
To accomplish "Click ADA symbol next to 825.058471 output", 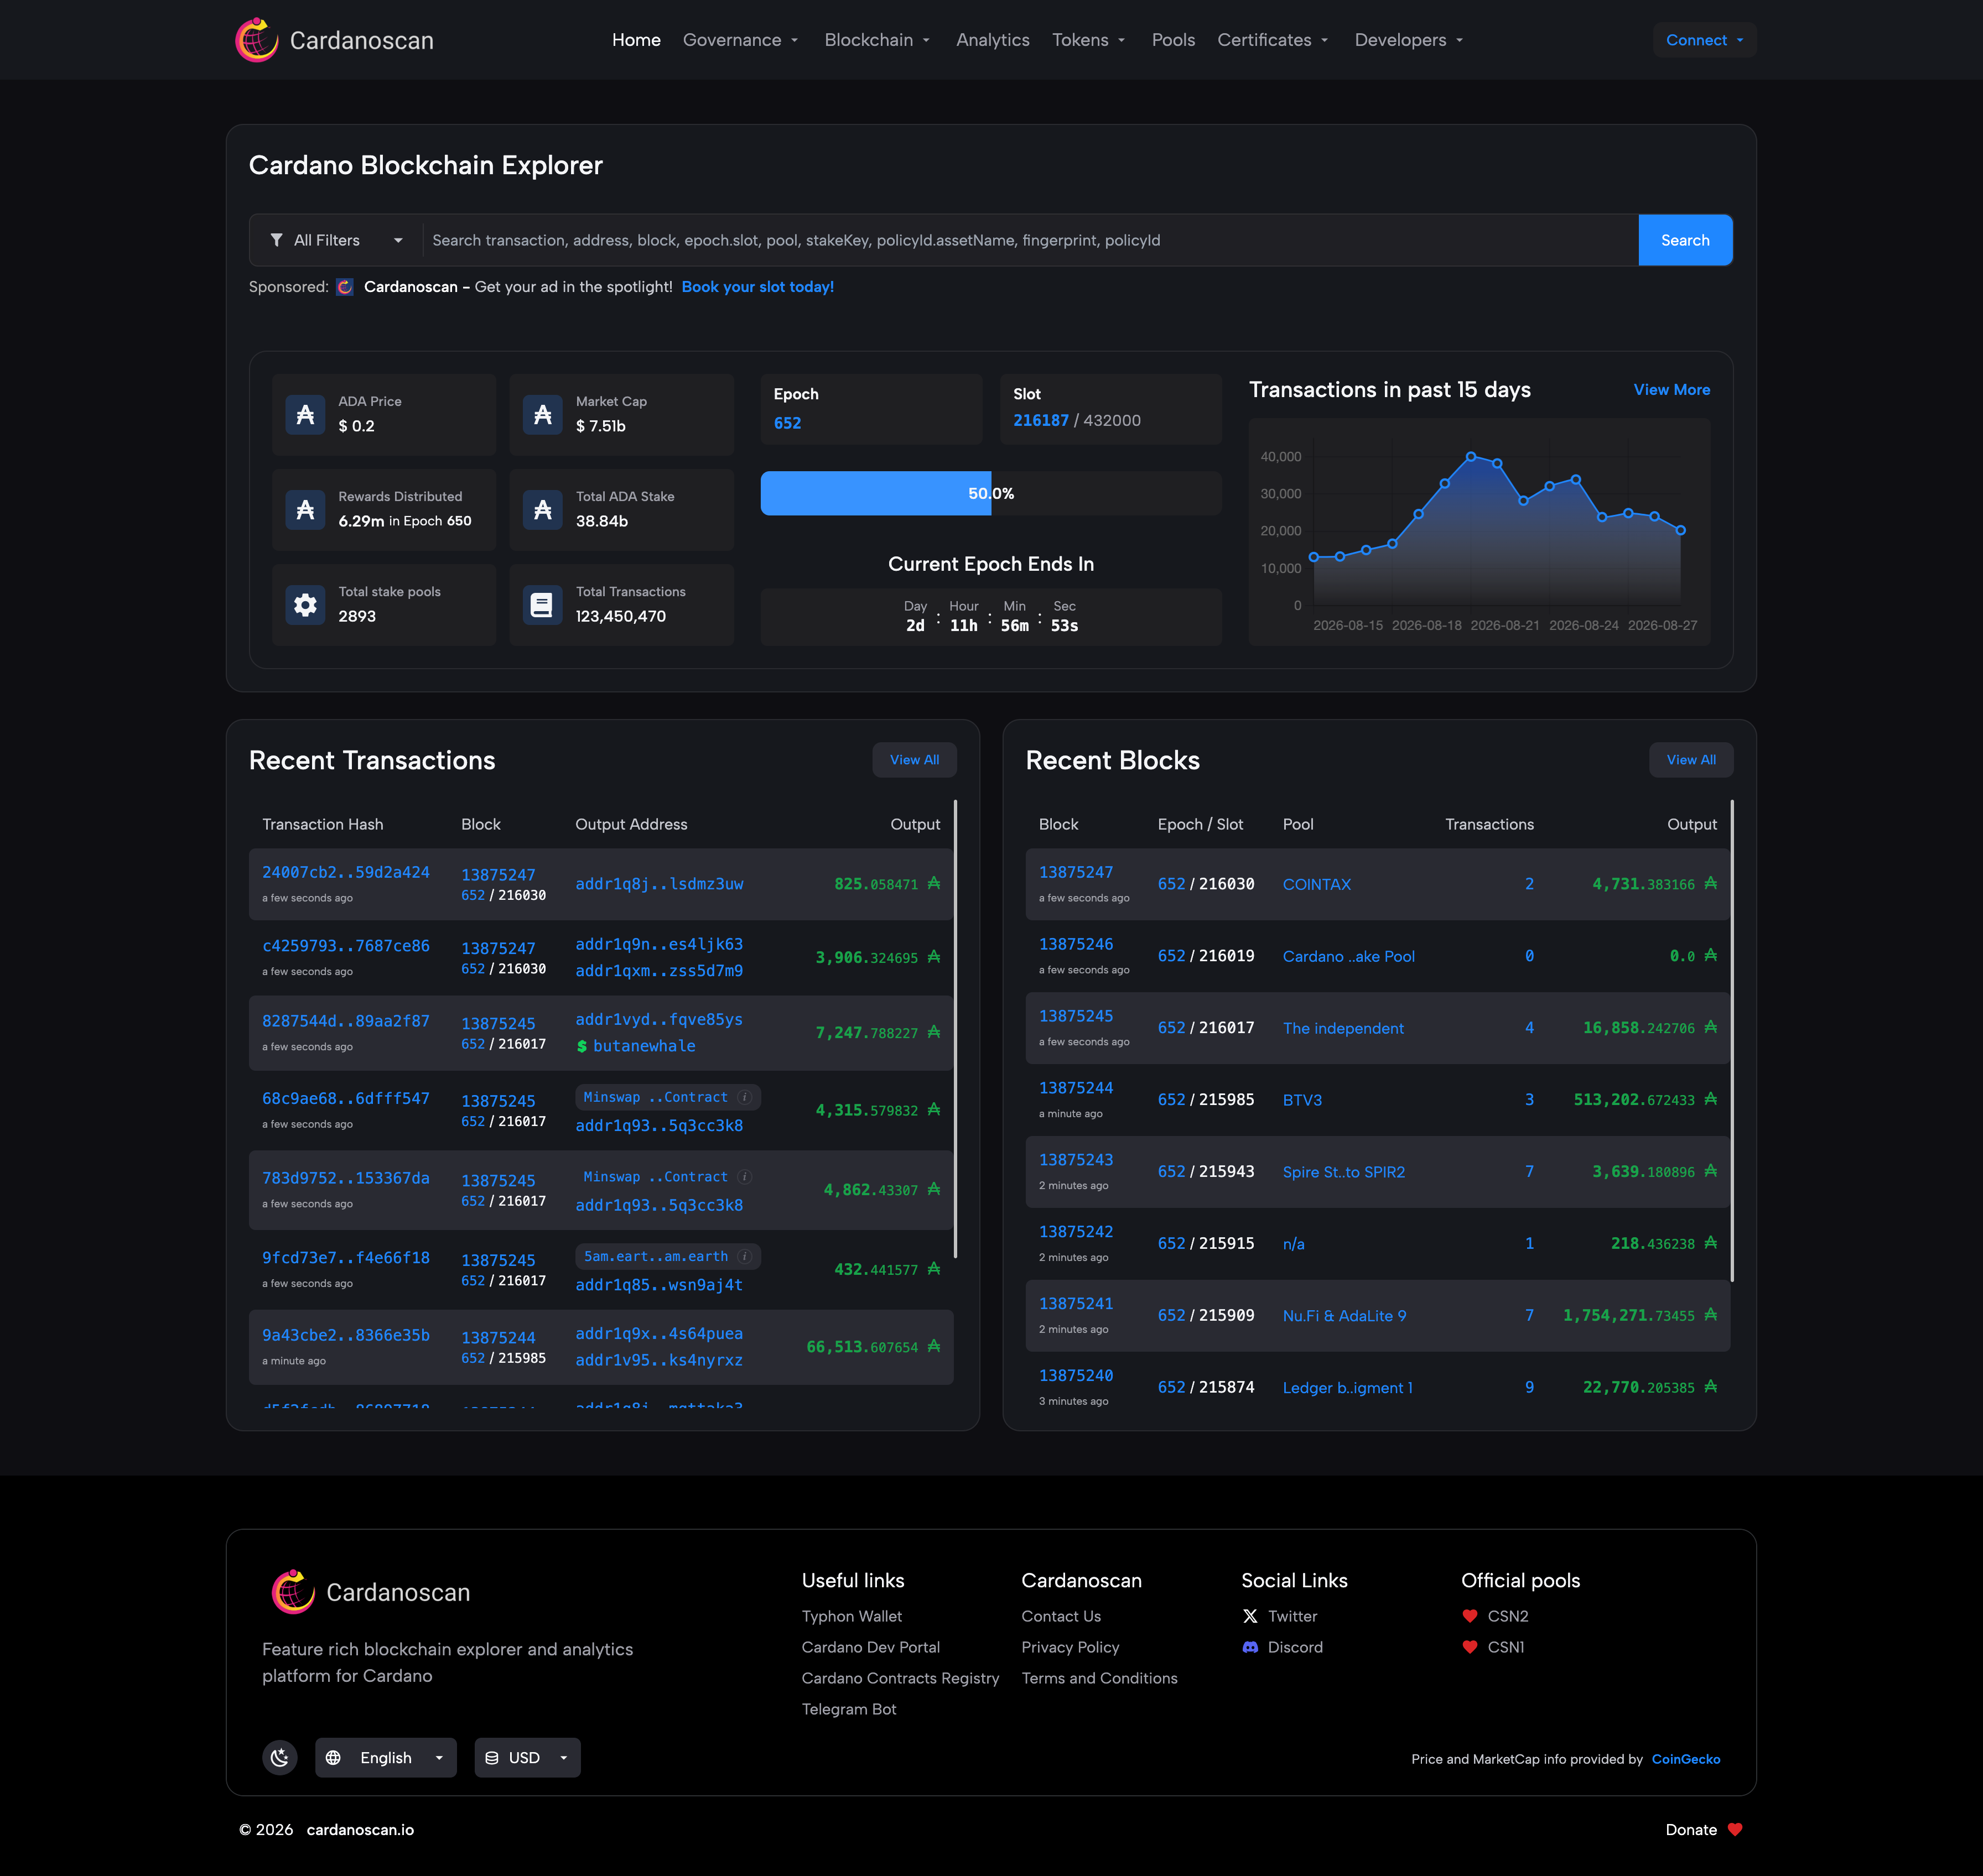I will tap(933, 883).
